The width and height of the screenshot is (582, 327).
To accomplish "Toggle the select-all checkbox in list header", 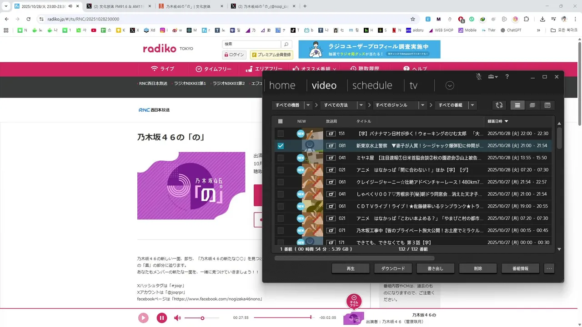I will (x=281, y=121).
